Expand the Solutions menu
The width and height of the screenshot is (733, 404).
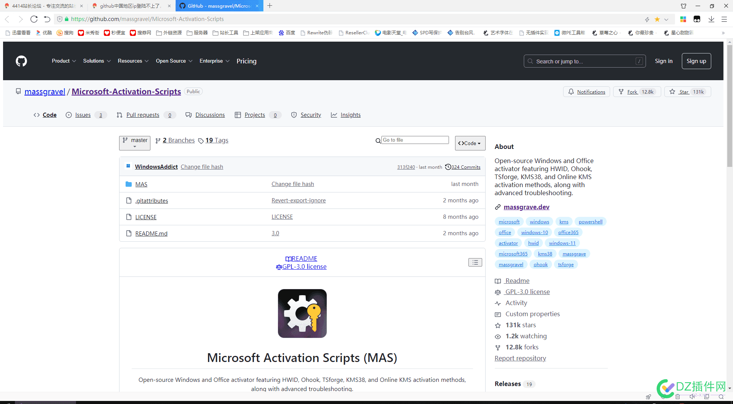tap(97, 61)
